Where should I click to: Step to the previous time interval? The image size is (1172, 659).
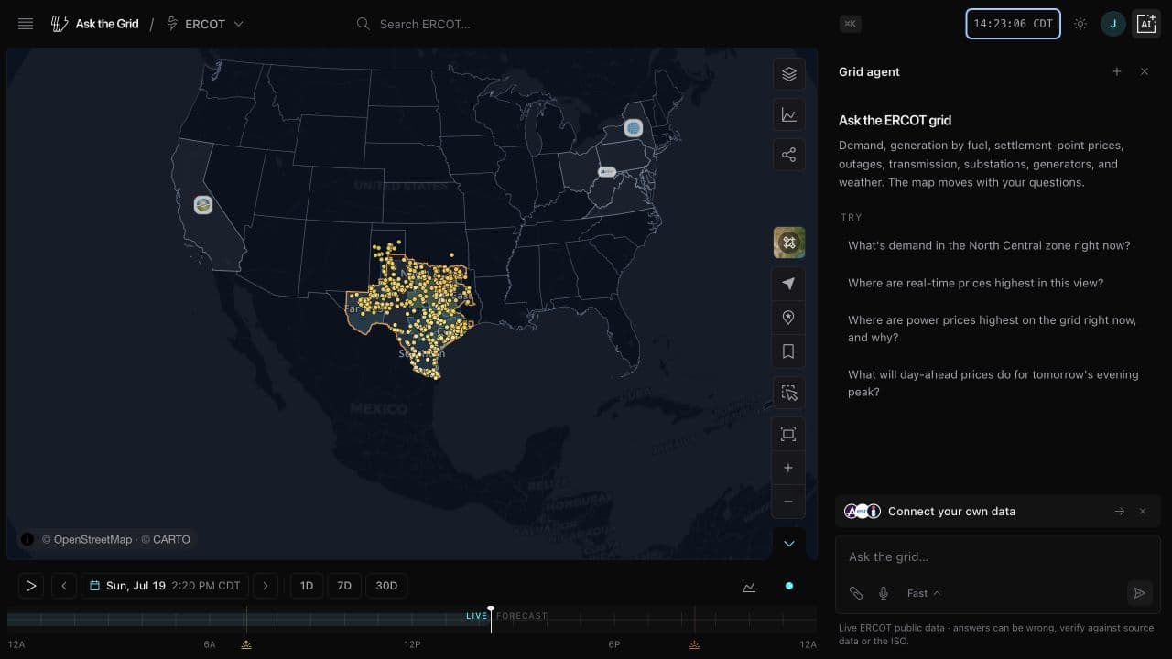[x=64, y=586]
